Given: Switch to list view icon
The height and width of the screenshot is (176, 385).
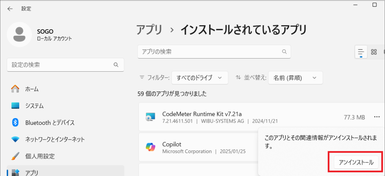Looking at the screenshot, I should click(x=361, y=52).
